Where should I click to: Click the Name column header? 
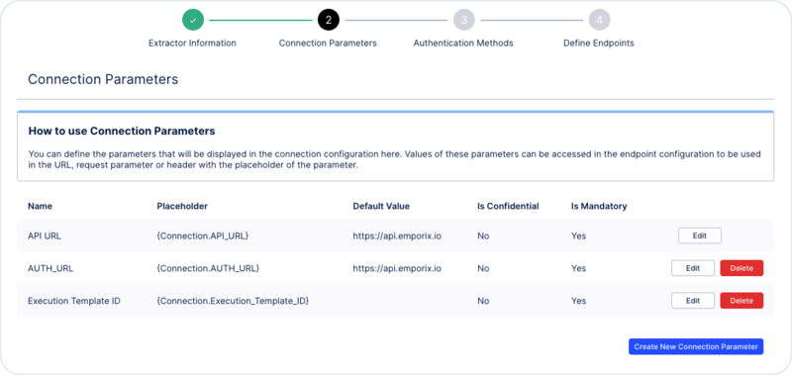click(40, 206)
